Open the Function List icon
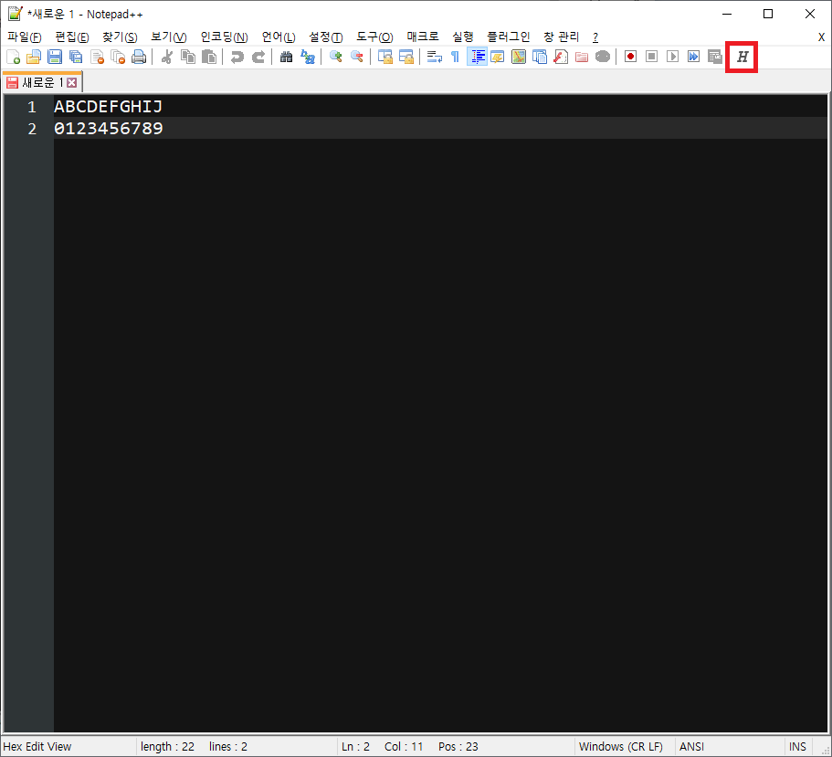 click(x=561, y=57)
